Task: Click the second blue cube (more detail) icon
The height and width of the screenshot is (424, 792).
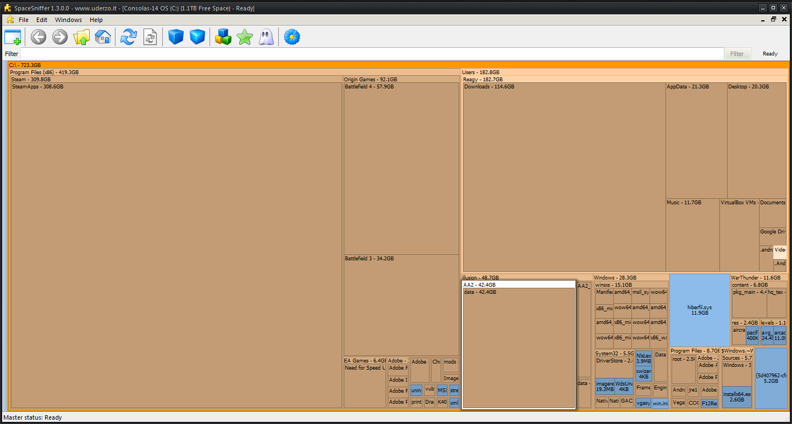Action: pos(197,37)
